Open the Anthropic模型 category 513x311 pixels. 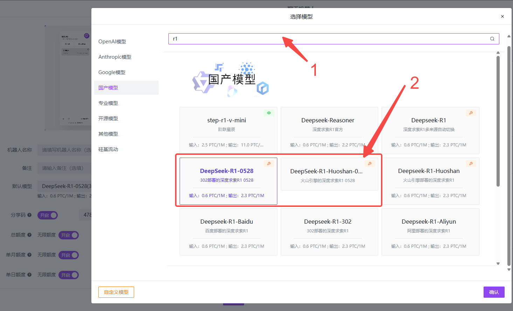coord(126,57)
